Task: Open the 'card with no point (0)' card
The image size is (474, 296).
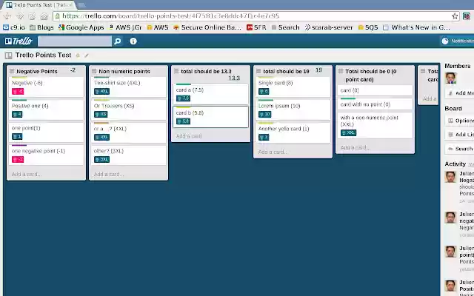Action: pos(375,104)
